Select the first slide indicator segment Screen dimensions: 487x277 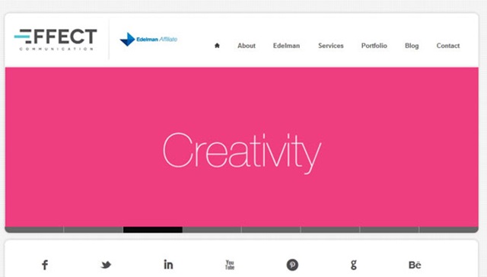[x=34, y=230]
